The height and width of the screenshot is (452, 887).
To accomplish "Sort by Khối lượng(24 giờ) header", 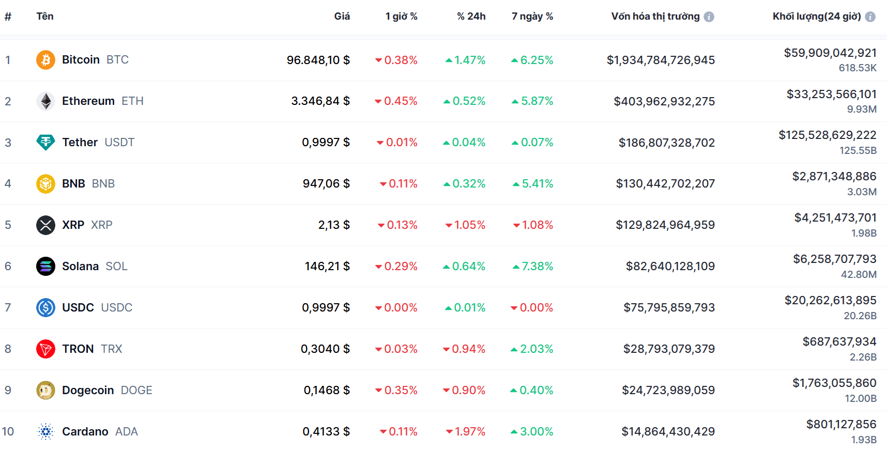I will pyautogui.click(x=817, y=16).
